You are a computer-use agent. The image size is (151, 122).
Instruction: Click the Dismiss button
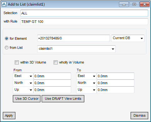click(x=139, y=115)
